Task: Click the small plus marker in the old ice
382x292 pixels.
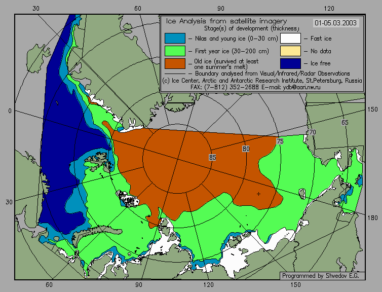Action: (258, 194)
